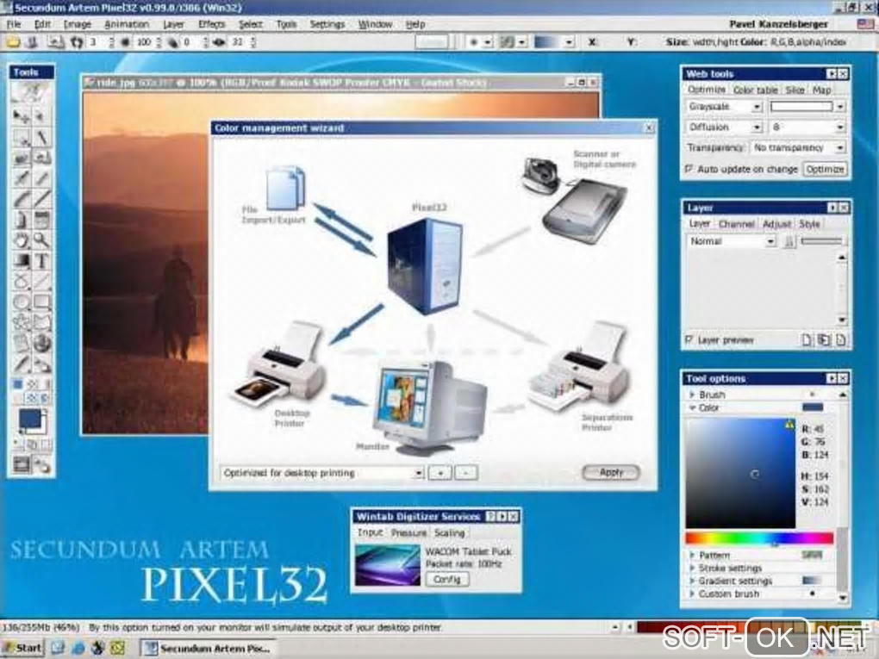The width and height of the screenshot is (879, 659).
Task: Click the plus button in wizard
Action: point(440,473)
